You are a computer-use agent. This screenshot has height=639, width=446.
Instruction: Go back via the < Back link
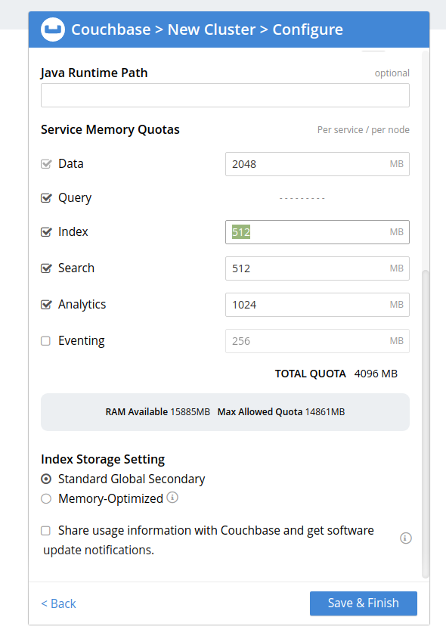(x=59, y=603)
